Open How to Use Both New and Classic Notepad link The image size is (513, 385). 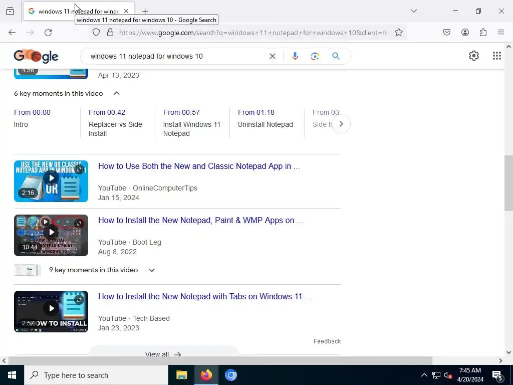(x=198, y=166)
